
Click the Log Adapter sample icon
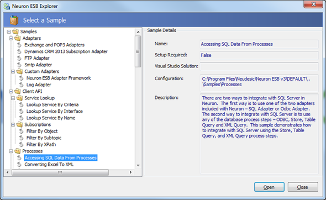[21, 85]
